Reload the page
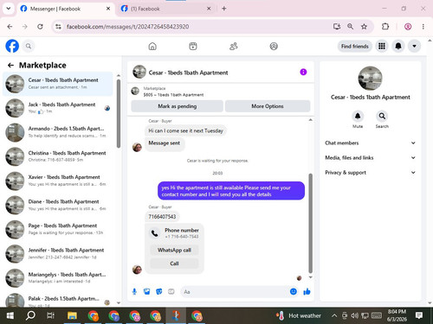The image size is (433, 324). pyautogui.click(x=40, y=27)
